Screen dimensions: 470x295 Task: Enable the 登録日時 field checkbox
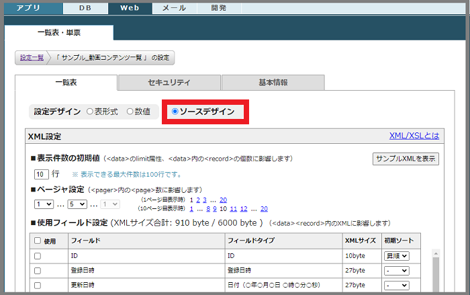(x=38, y=270)
